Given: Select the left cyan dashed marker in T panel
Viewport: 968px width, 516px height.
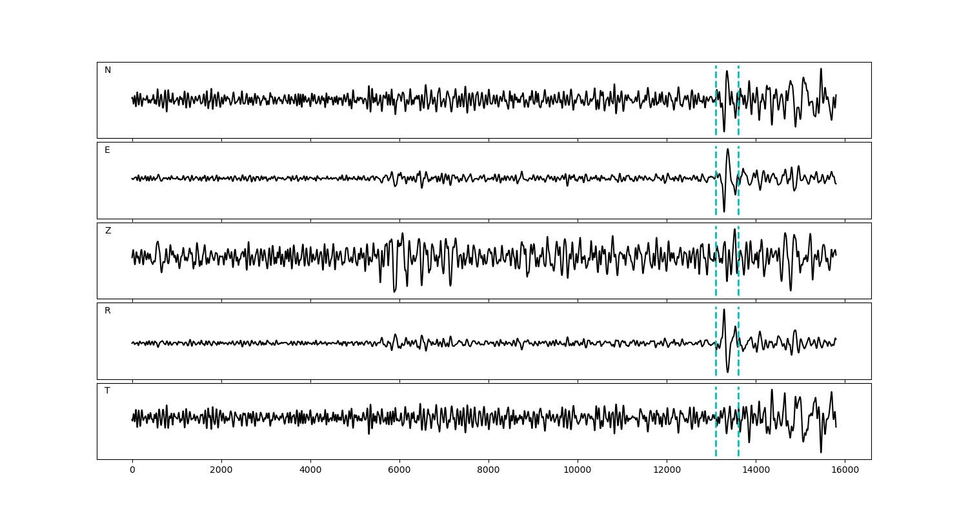Looking at the screenshot, I should pos(716,439).
